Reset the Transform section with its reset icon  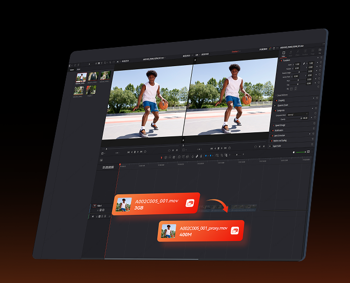point(321,60)
